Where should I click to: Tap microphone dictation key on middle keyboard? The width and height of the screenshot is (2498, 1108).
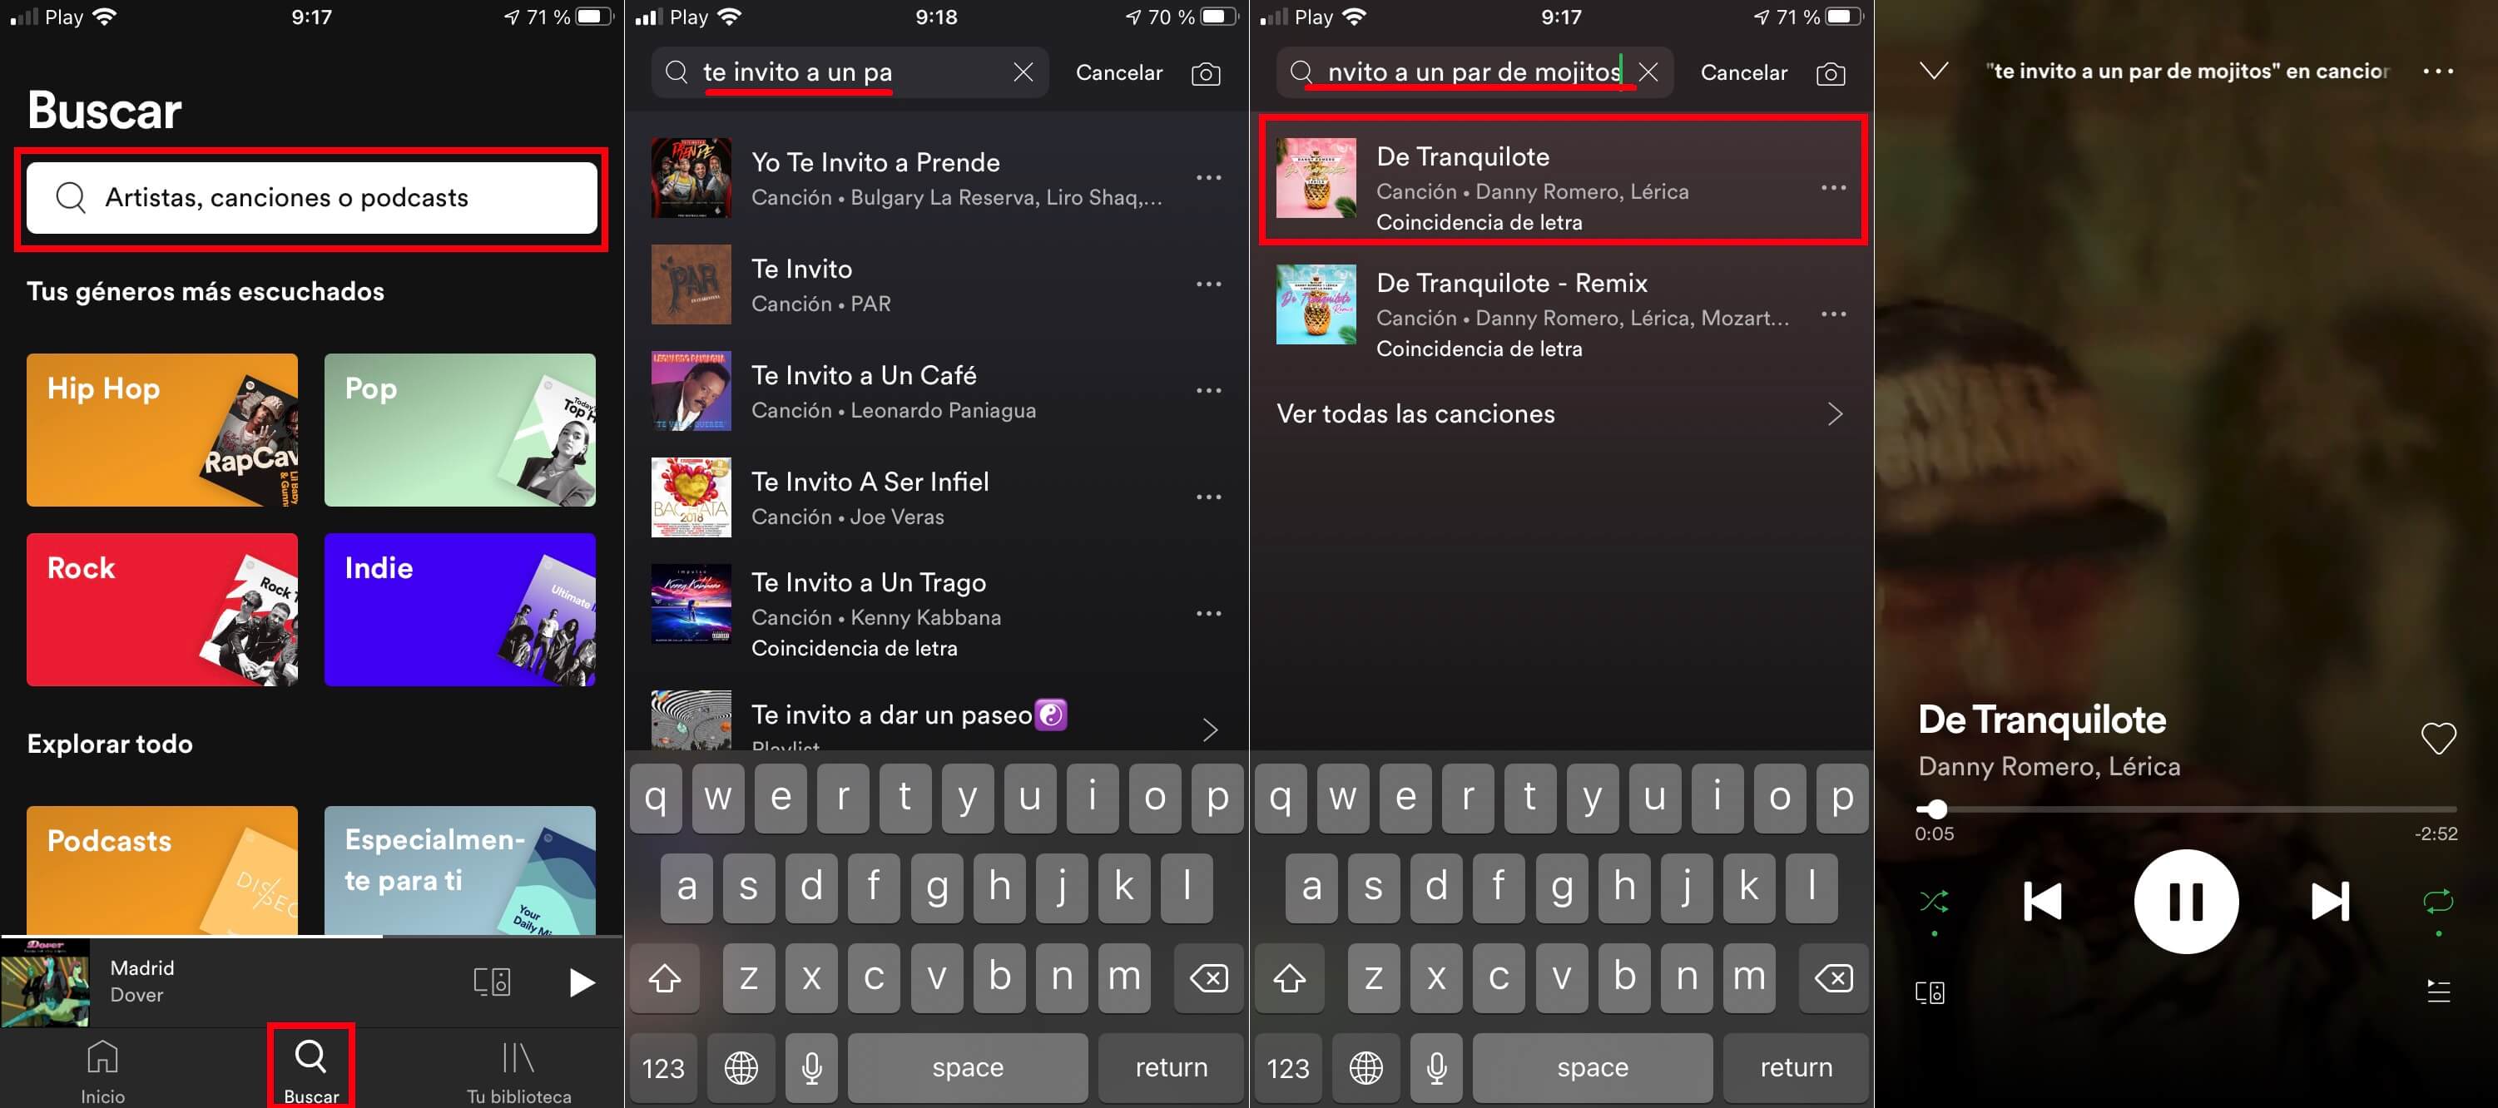tap(811, 1067)
